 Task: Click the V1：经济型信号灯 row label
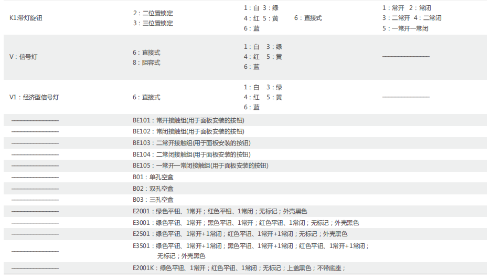pos(34,97)
